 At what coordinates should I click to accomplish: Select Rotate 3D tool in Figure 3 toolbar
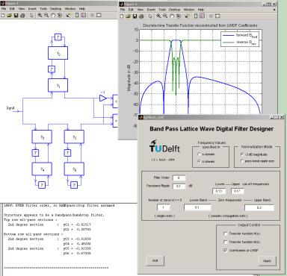(60, 16)
